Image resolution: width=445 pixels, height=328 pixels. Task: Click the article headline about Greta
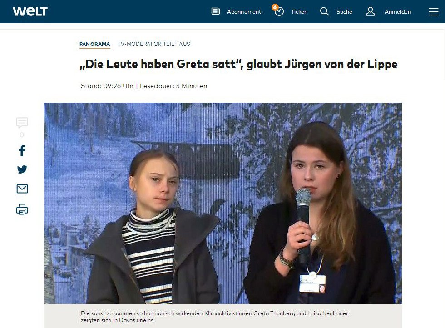point(239,64)
